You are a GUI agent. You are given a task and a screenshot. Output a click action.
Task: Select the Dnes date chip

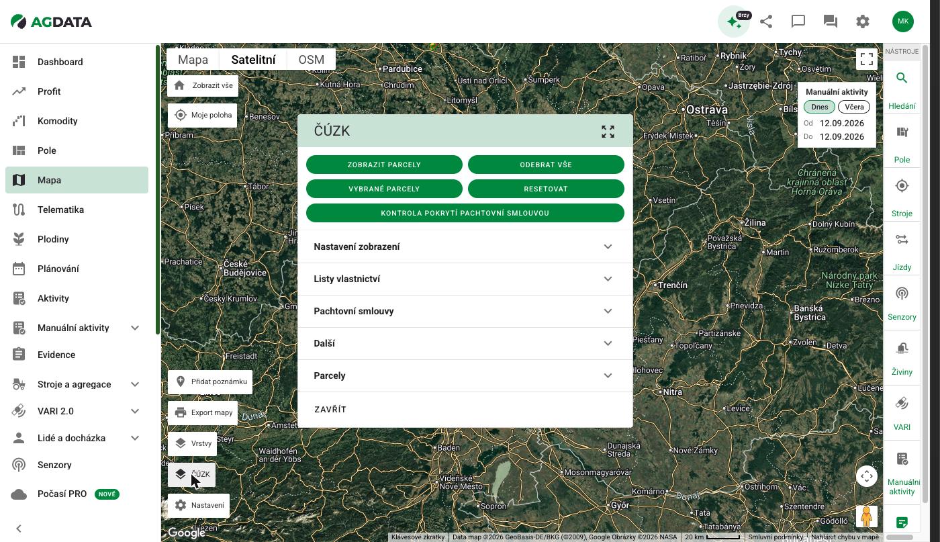pyautogui.click(x=819, y=107)
